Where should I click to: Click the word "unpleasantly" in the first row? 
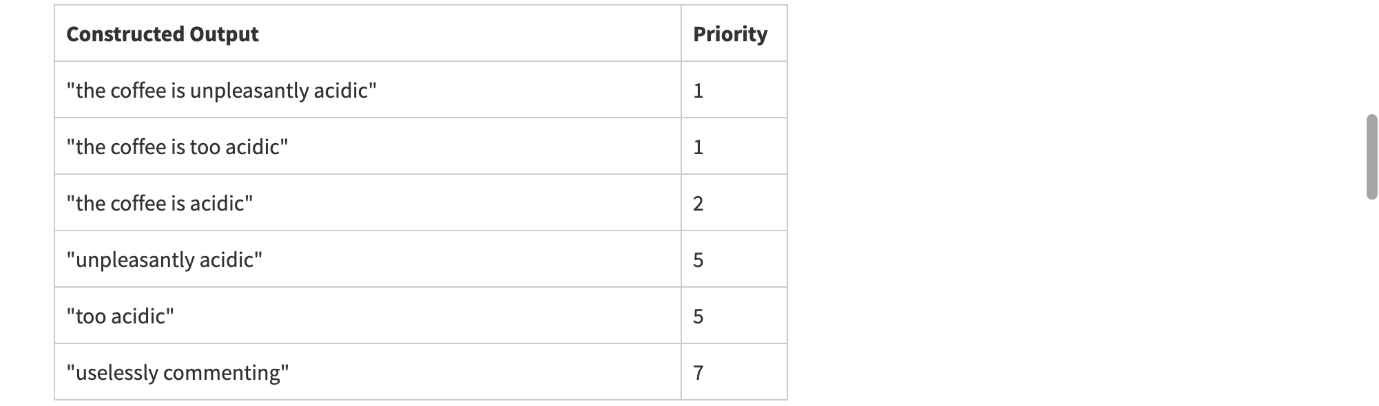tap(249, 91)
